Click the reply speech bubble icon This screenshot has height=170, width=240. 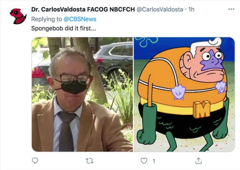pyautogui.click(x=35, y=161)
